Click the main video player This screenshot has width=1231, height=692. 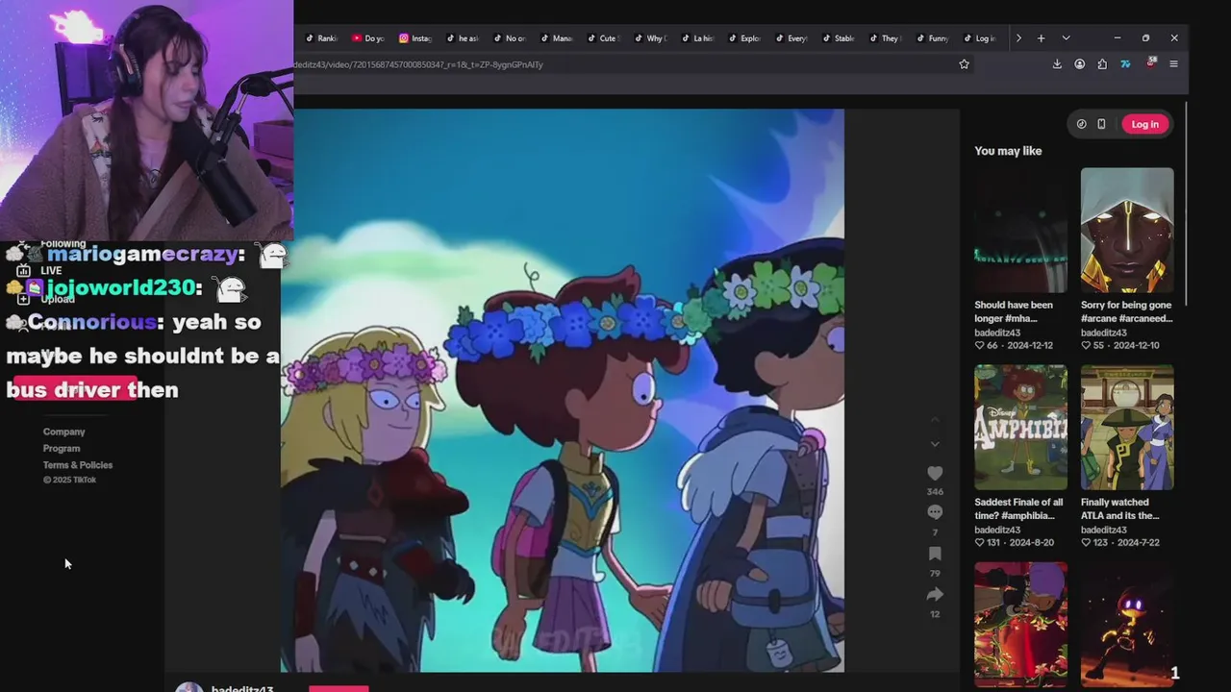coord(563,390)
